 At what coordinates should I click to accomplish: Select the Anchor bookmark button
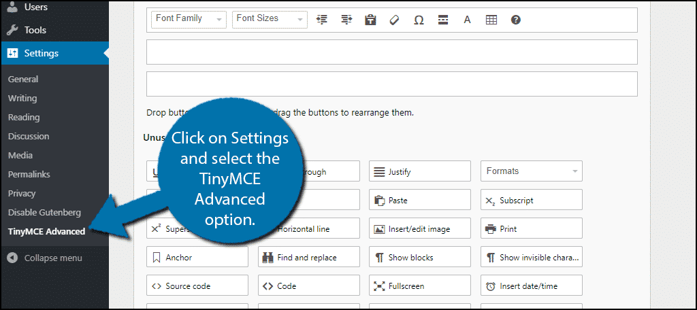[197, 257]
